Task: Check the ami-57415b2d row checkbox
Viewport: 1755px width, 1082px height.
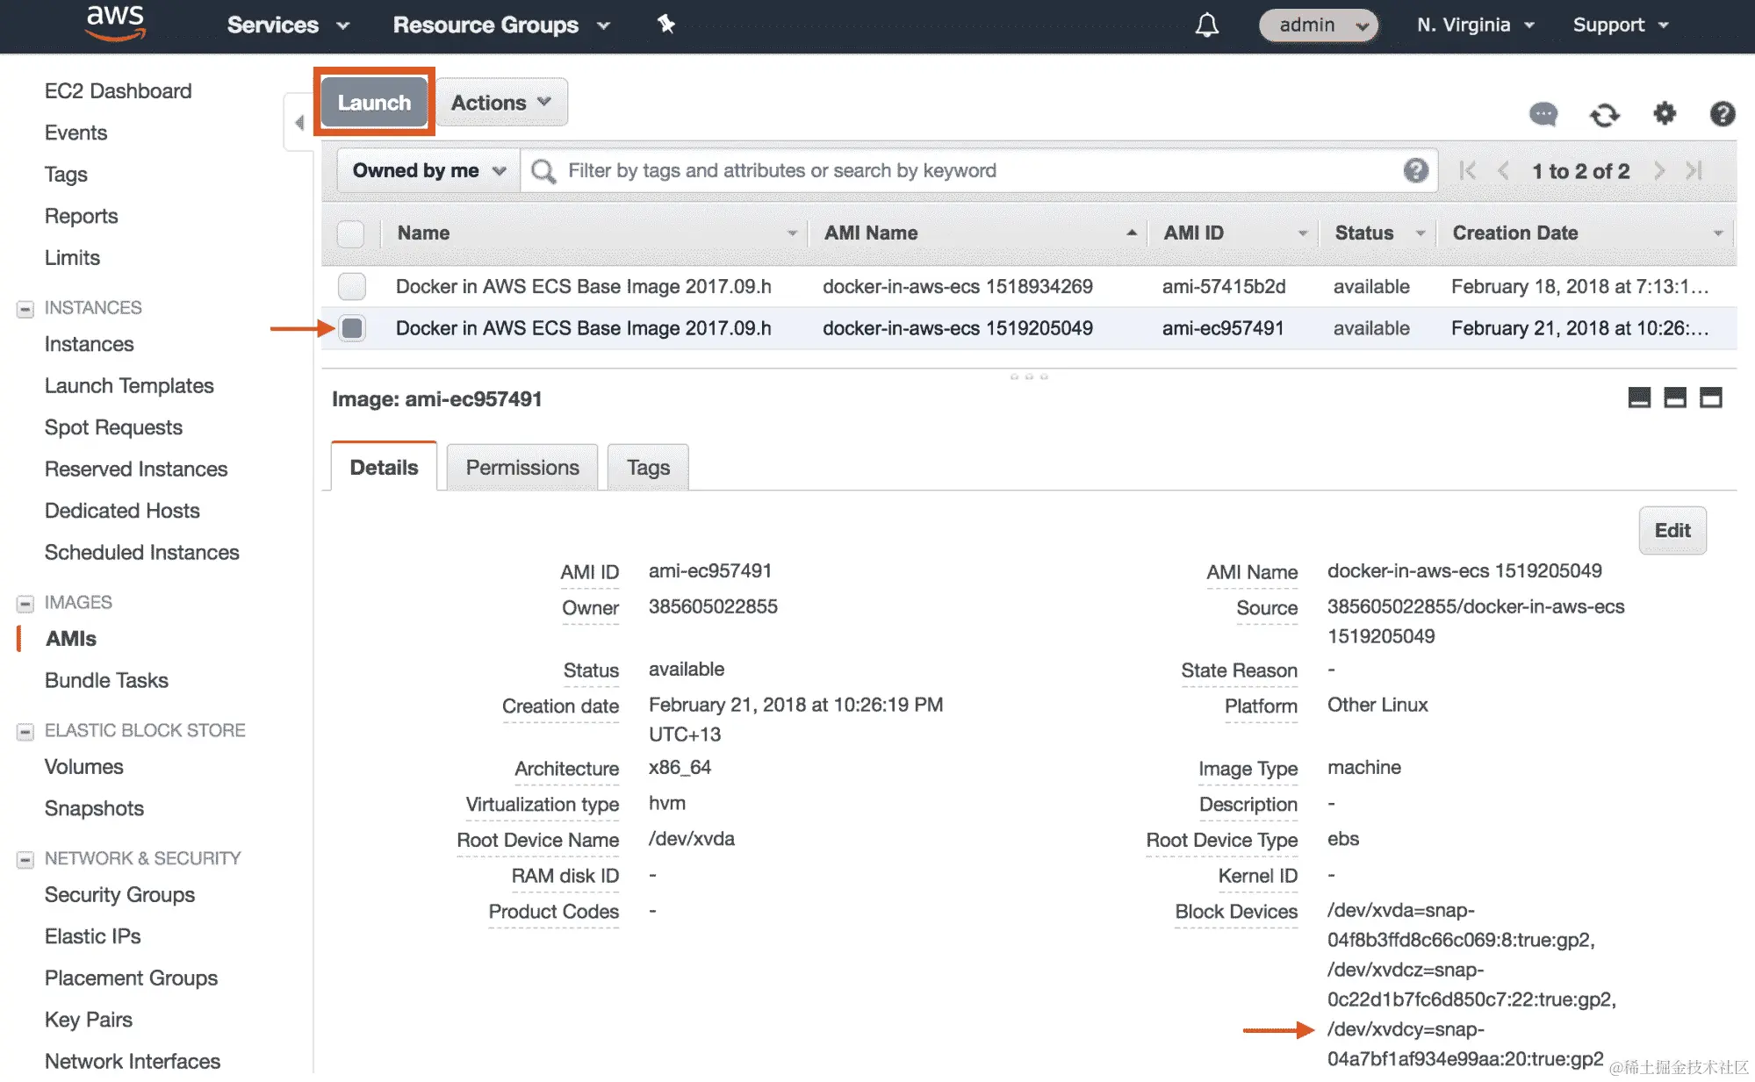Action: coord(352,286)
